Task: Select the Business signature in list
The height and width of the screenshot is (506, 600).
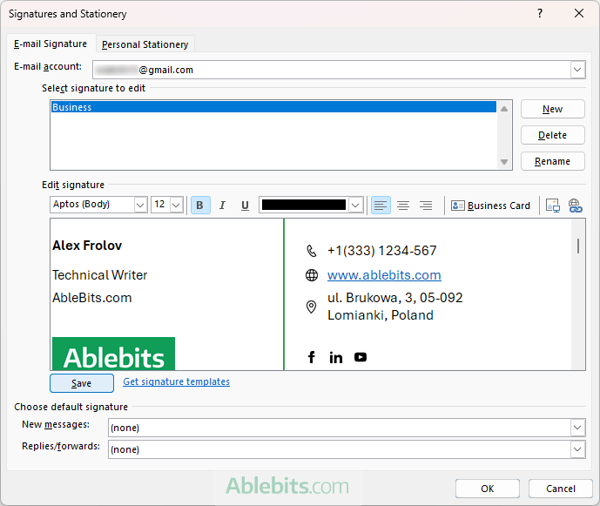Action: click(x=273, y=107)
